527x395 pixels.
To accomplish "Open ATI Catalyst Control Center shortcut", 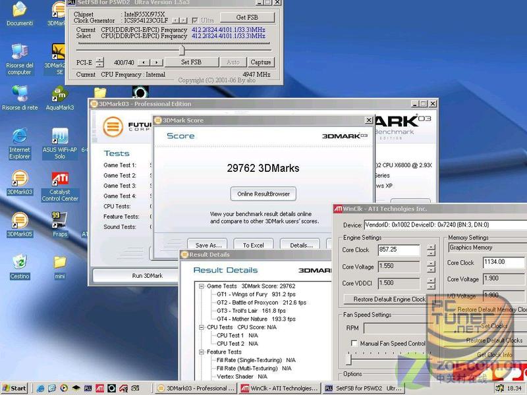I will pos(60,186).
